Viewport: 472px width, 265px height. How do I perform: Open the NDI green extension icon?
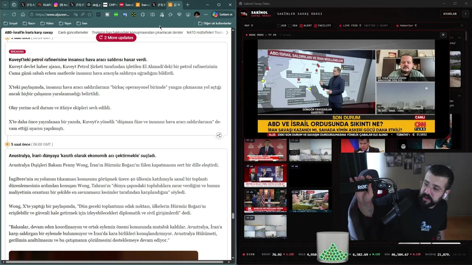point(116,14)
